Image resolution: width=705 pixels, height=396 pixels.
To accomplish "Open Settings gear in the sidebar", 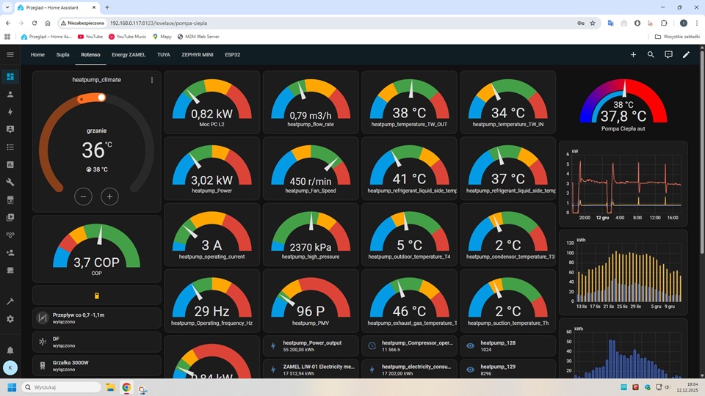I will point(10,319).
